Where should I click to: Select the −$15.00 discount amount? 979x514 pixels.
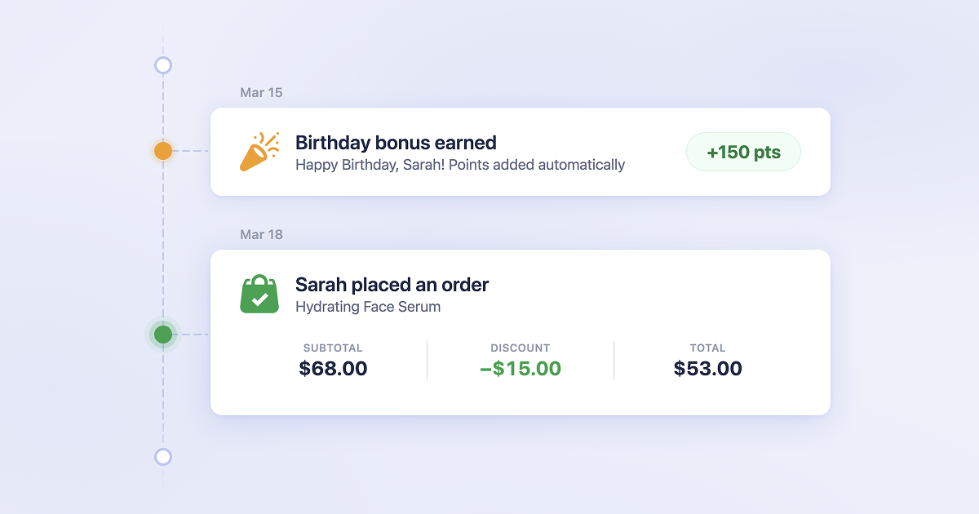521,369
